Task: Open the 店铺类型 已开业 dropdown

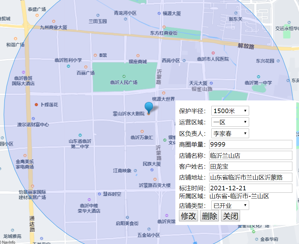Action: [230, 205]
